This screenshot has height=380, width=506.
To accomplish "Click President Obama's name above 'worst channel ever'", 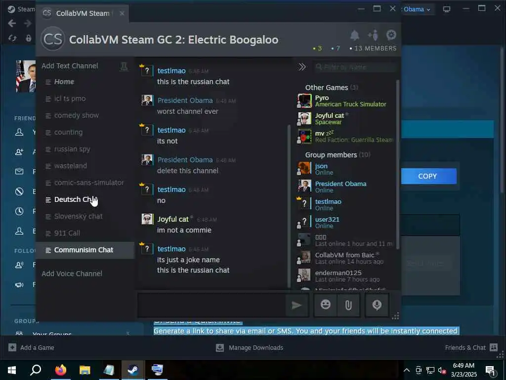I will tap(185, 100).
